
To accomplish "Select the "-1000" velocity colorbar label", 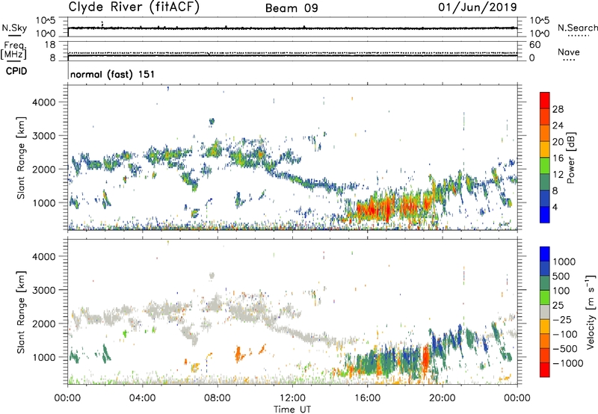I will click(x=567, y=363).
